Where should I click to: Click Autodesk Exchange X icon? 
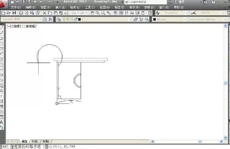(205, 2)
